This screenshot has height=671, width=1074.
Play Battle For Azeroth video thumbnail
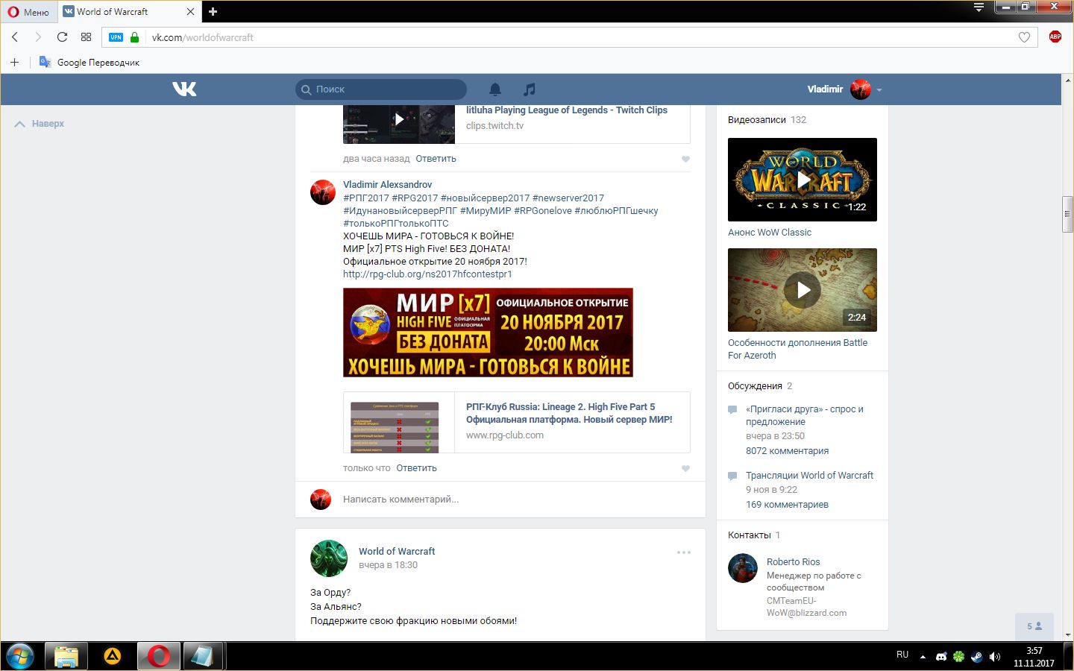coord(803,290)
